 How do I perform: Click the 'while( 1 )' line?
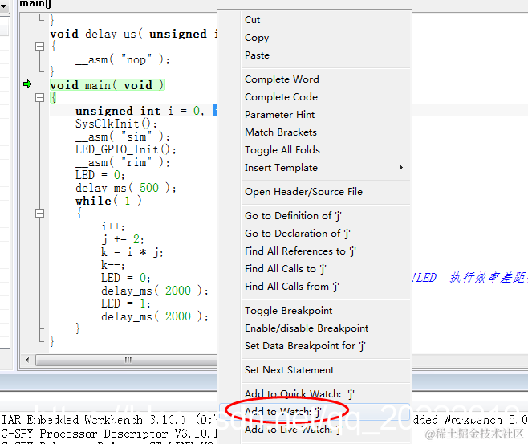(x=108, y=201)
